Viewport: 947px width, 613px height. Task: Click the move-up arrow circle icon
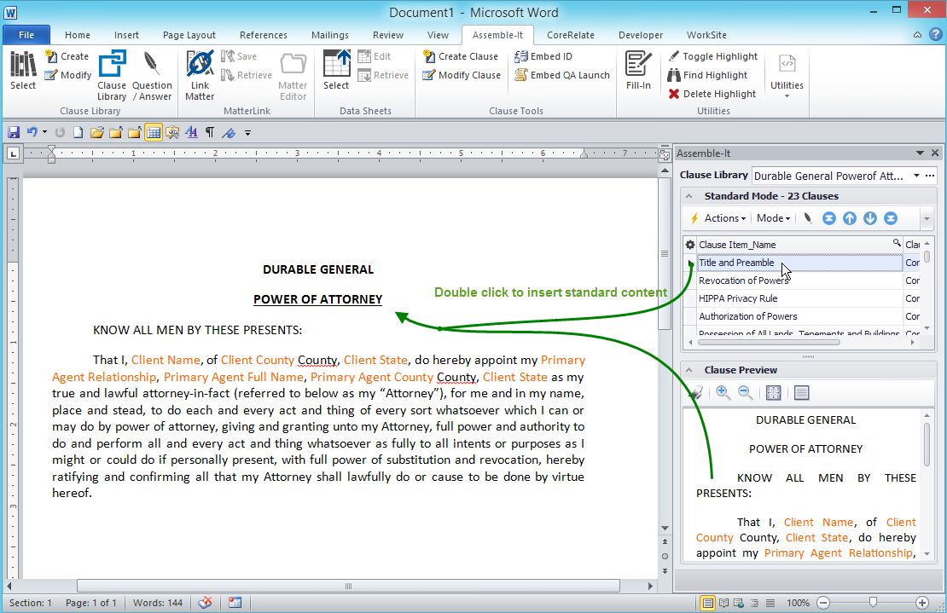(850, 218)
